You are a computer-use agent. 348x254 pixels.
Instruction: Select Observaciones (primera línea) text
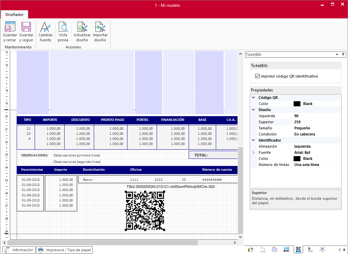pos(76,155)
